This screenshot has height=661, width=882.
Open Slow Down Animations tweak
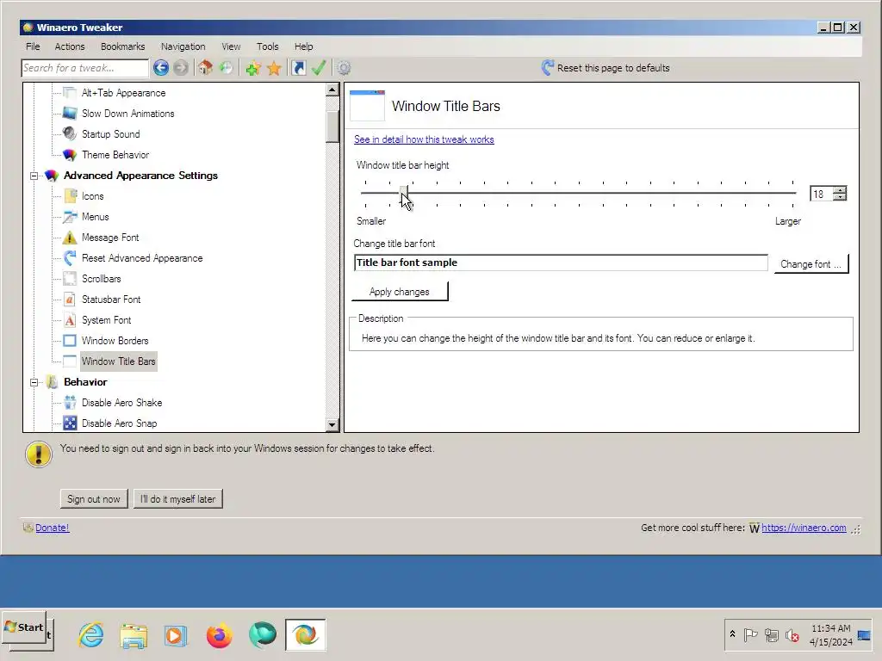coord(128,114)
